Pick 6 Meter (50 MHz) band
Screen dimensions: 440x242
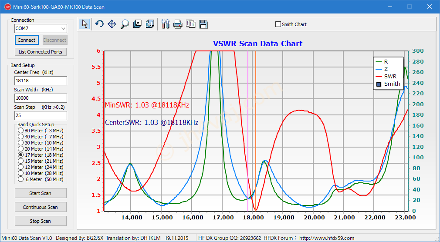[x=20, y=179]
